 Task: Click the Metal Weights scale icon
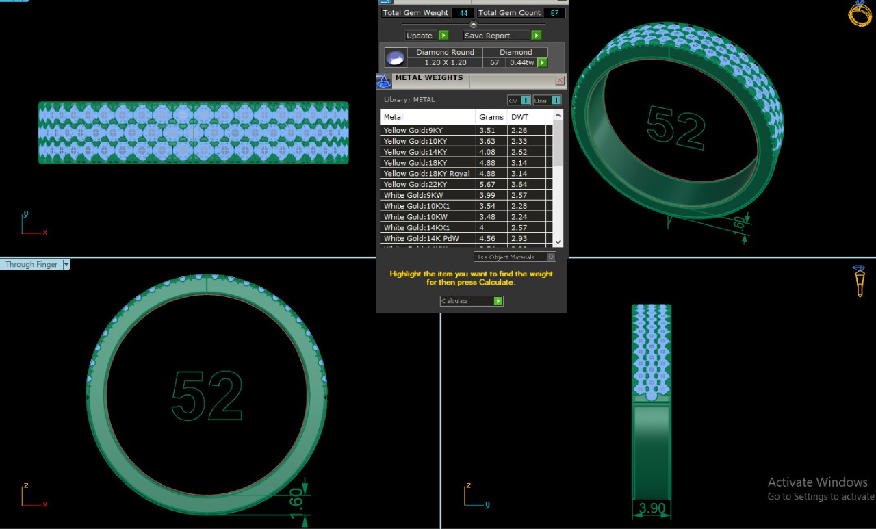(384, 81)
